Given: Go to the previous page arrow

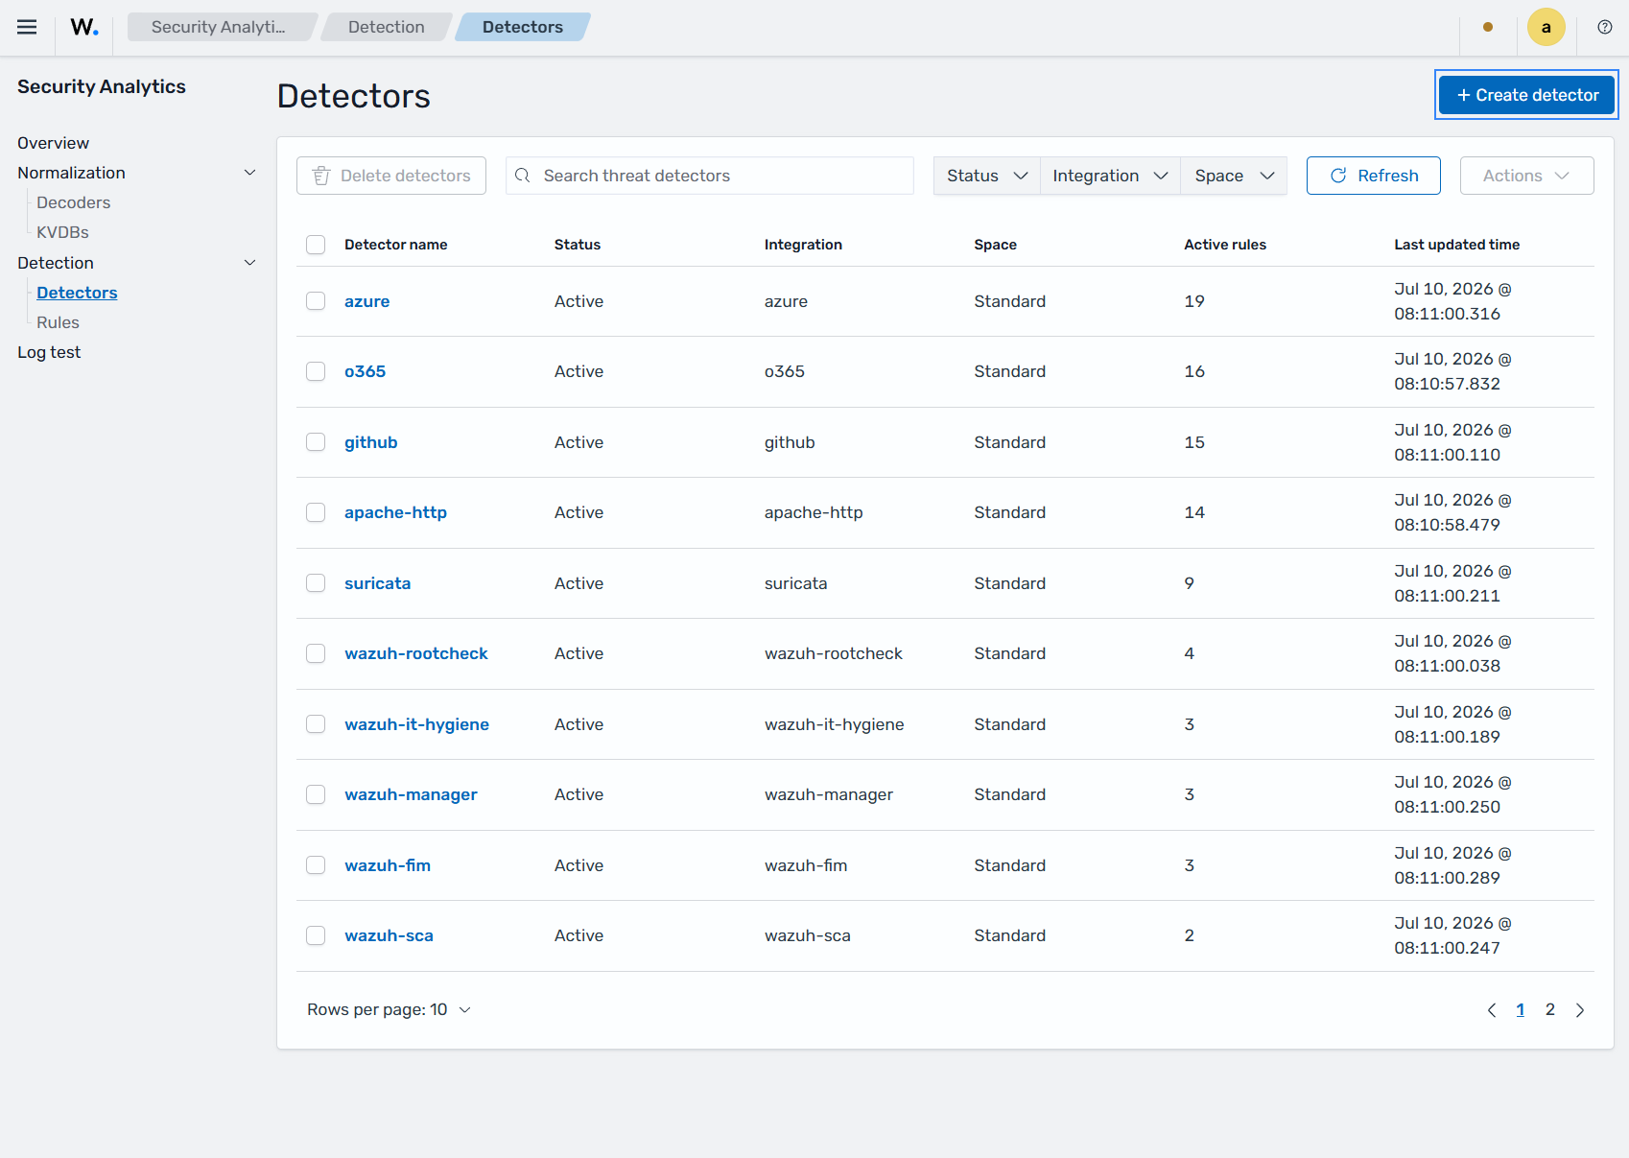Looking at the screenshot, I should [x=1492, y=1009].
